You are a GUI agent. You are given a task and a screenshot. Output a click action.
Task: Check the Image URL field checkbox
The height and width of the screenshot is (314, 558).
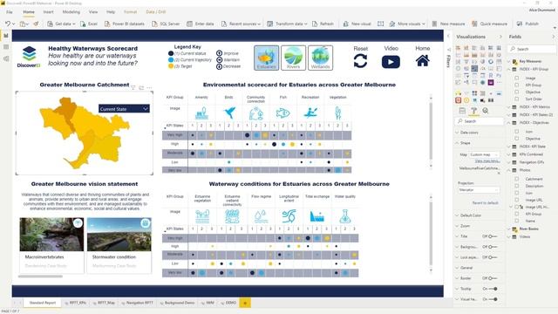pyautogui.click(x=517, y=200)
